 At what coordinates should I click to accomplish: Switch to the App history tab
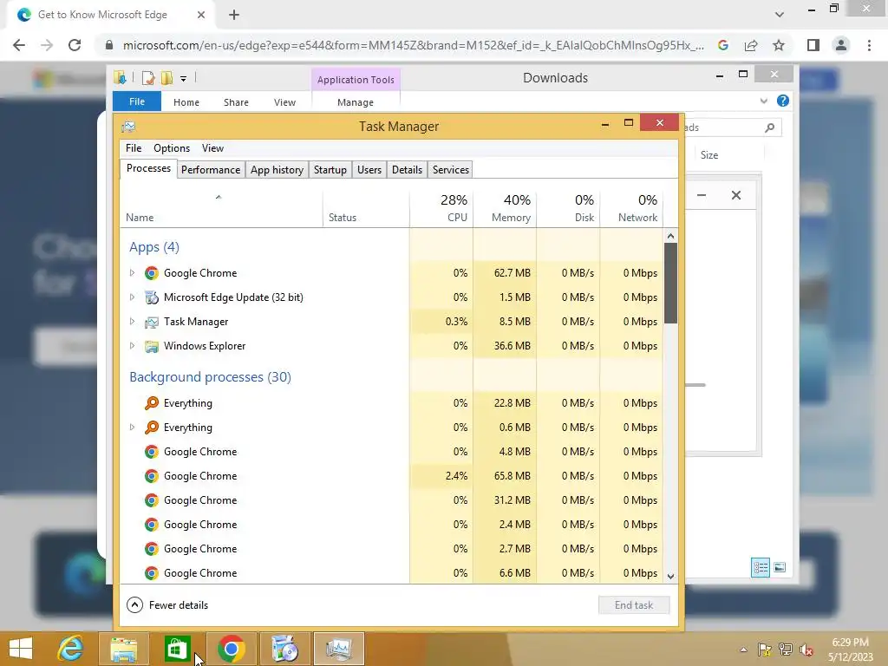coord(277,170)
